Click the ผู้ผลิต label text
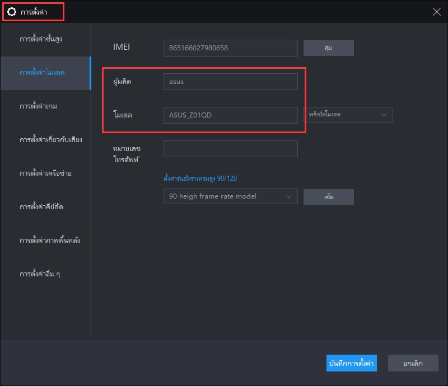Screen dimensions: 448x386 tap(122, 82)
